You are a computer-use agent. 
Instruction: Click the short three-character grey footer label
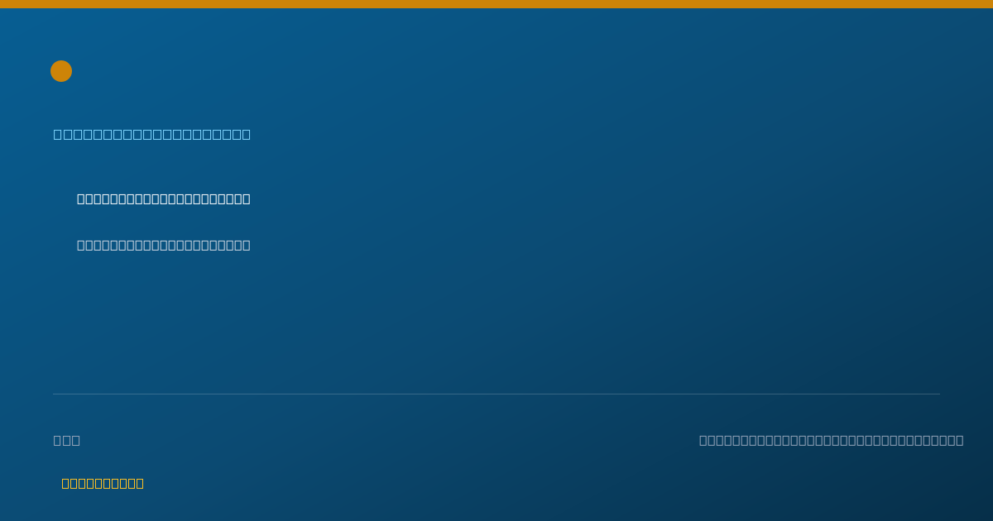tap(67, 440)
